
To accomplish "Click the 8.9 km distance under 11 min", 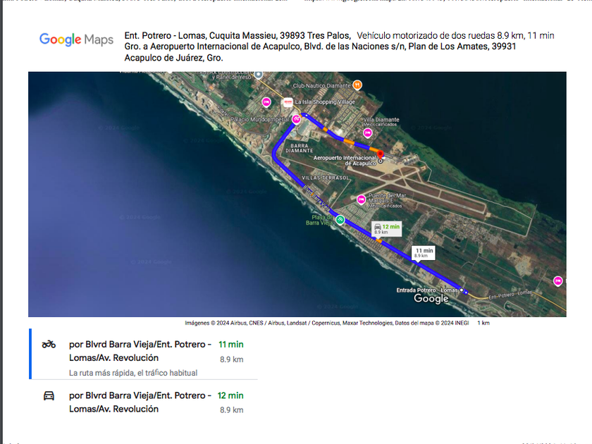I will coord(232,359).
